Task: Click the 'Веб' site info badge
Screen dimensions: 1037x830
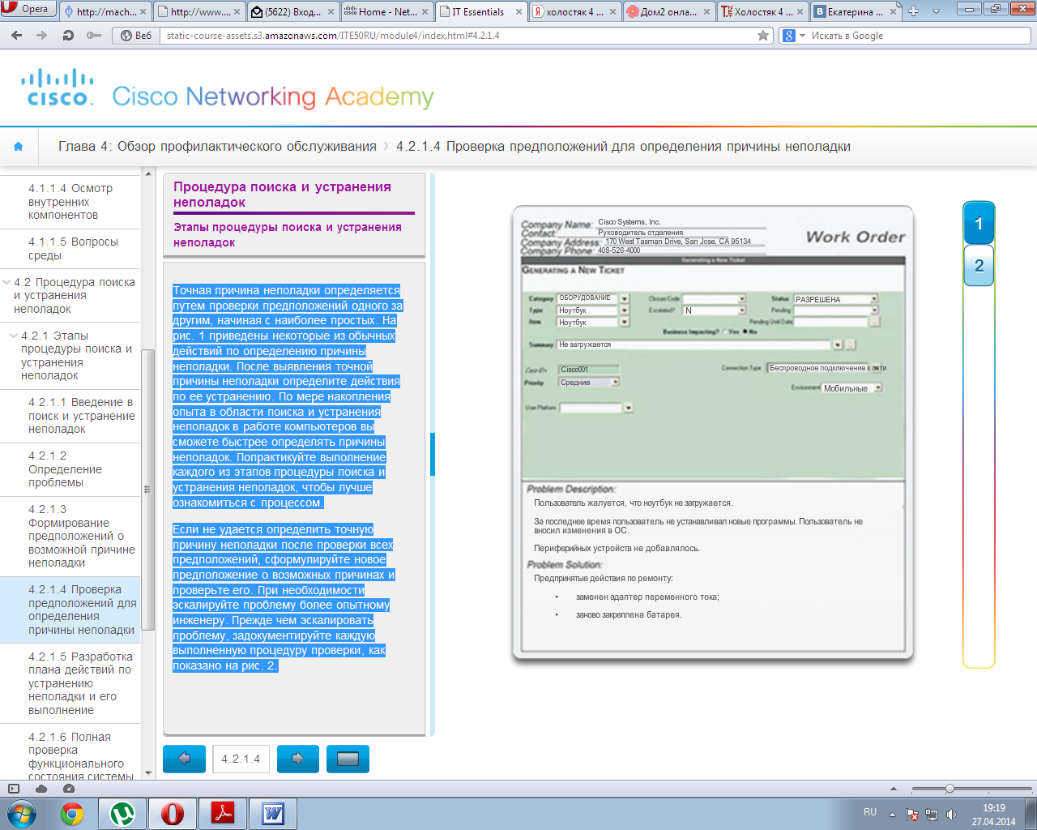Action: pos(135,36)
